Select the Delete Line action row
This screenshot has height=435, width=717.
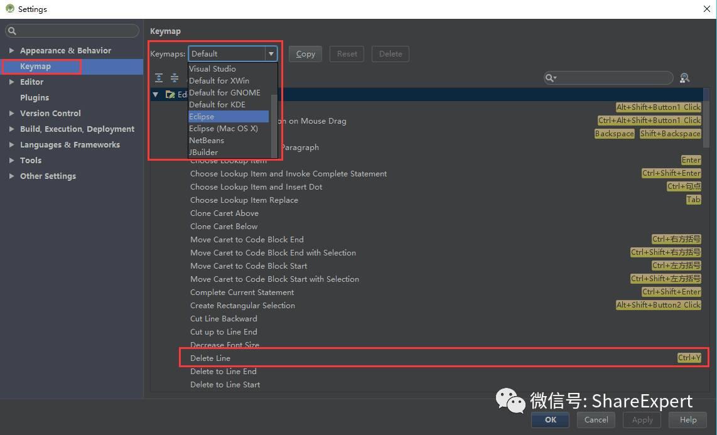click(443, 358)
